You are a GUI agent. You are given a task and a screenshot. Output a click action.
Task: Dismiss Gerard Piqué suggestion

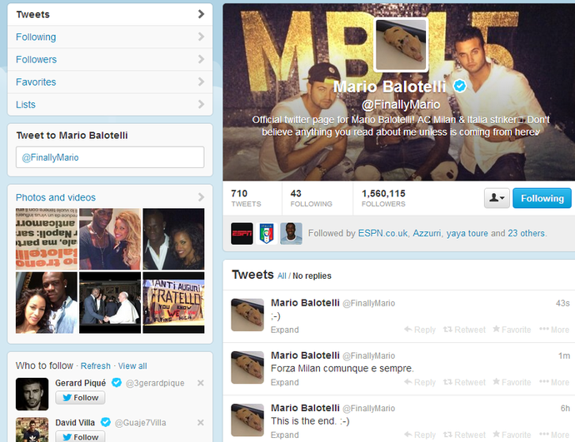coord(201,383)
